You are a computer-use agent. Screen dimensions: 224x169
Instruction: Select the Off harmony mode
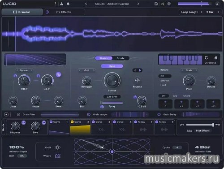(164, 96)
